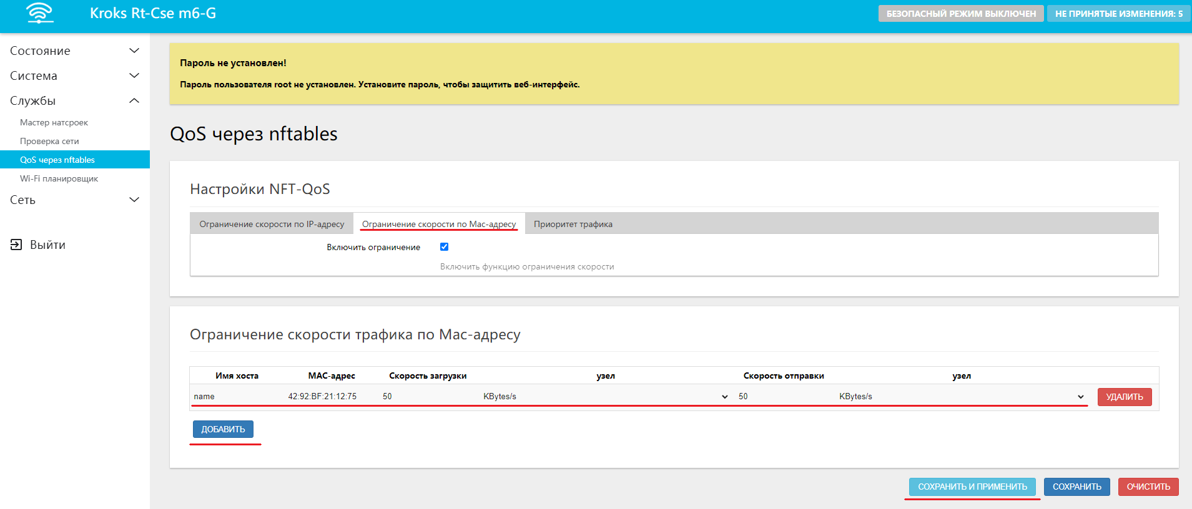The width and height of the screenshot is (1192, 509).
Task: Click the Имя хоста column header
Action: (x=237, y=376)
